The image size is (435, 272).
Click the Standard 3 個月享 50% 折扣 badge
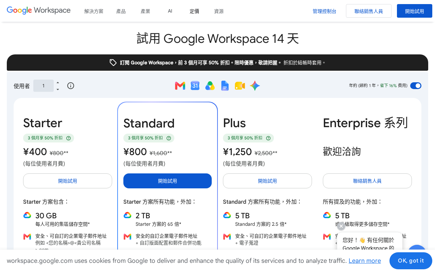[149, 138]
